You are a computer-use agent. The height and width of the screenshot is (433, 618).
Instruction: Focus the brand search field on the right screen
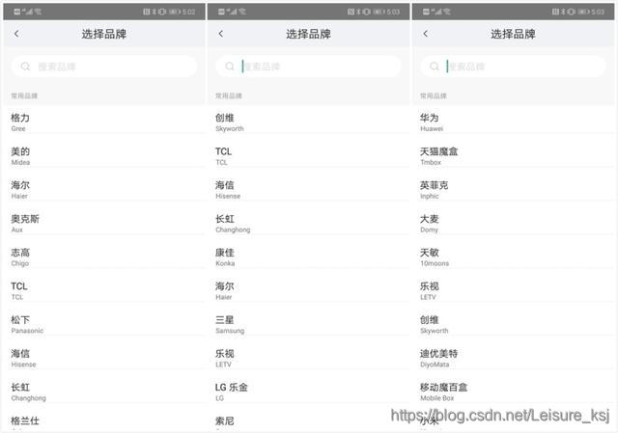tap(513, 67)
